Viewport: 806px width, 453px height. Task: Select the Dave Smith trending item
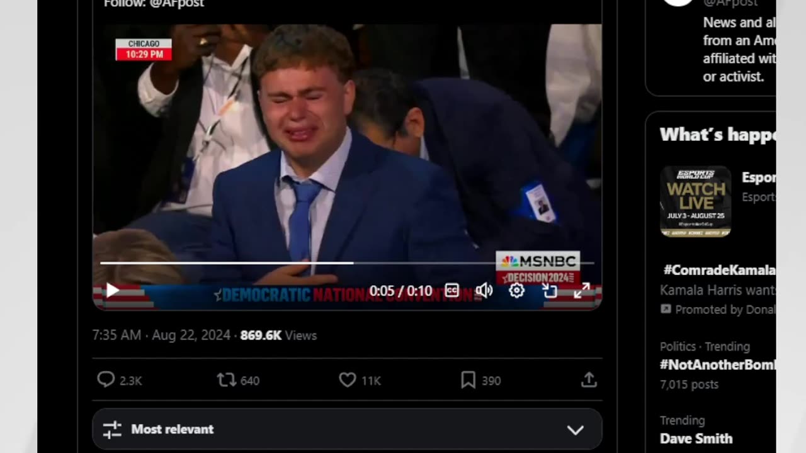[696, 439]
